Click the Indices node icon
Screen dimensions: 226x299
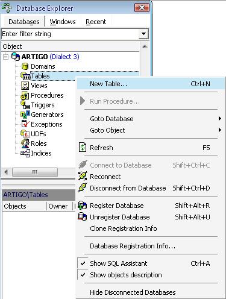click(25, 153)
